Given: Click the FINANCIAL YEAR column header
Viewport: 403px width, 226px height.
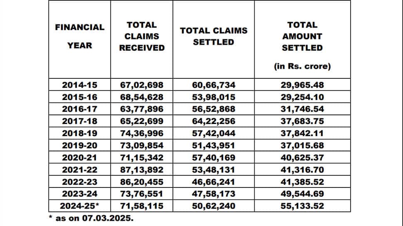Looking at the screenshot, I should pos(80,36).
